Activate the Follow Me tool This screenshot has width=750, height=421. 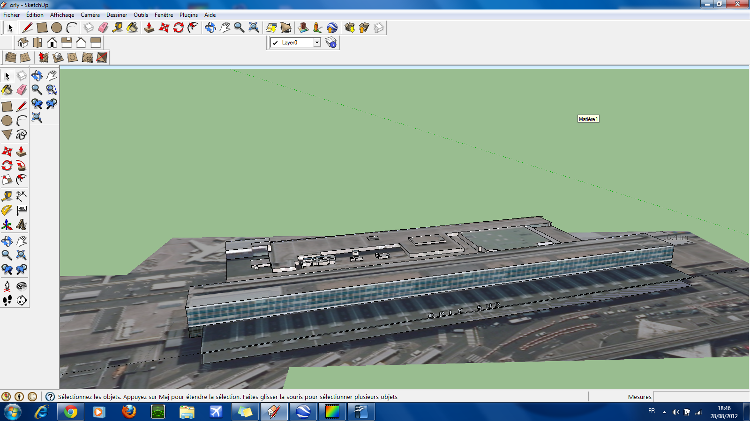[x=22, y=166]
